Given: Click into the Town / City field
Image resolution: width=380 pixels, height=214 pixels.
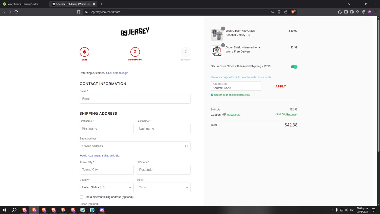Looking at the screenshot, I should coord(106,170).
